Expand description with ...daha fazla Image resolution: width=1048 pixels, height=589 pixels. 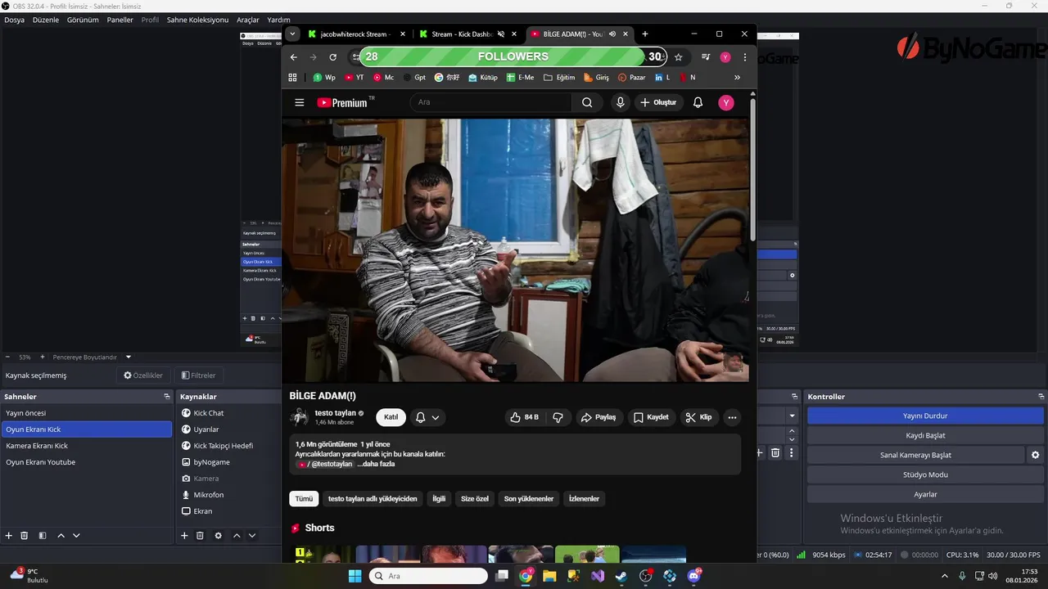pos(376,464)
